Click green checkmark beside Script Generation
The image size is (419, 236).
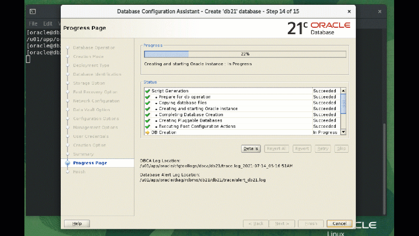click(147, 91)
